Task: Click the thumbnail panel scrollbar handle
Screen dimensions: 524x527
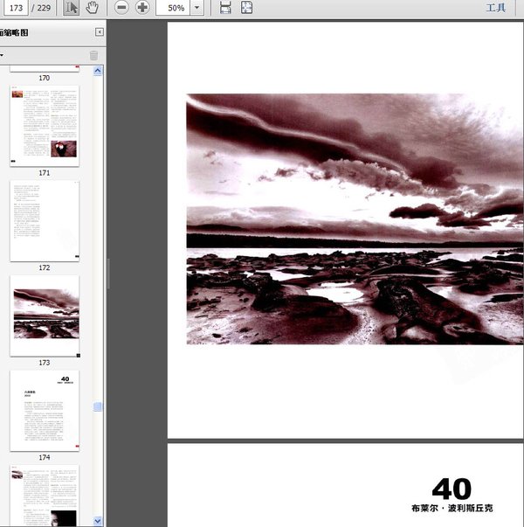Action: (98, 406)
